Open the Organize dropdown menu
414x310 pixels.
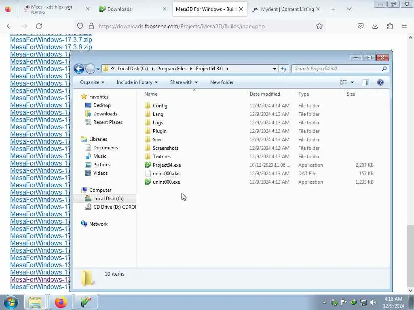92,82
